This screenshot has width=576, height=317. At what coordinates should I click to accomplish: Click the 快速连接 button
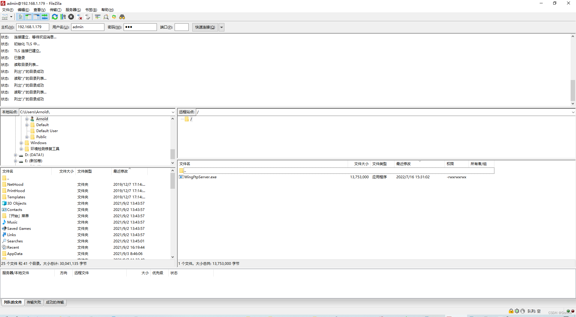205,27
